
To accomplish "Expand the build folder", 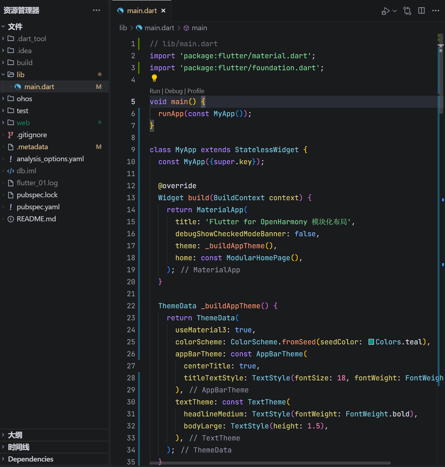I will (54, 63).
